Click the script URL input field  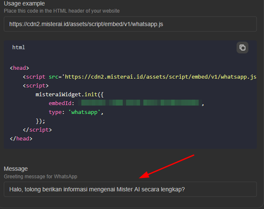coord(130,24)
